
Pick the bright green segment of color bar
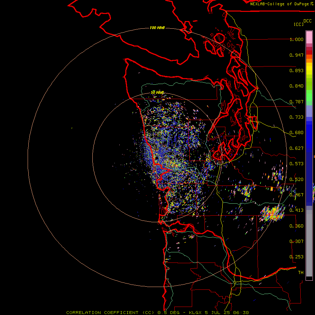click(309, 96)
